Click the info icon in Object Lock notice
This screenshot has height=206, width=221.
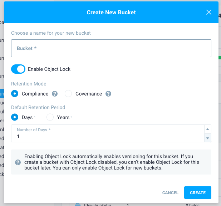(18, 162)
